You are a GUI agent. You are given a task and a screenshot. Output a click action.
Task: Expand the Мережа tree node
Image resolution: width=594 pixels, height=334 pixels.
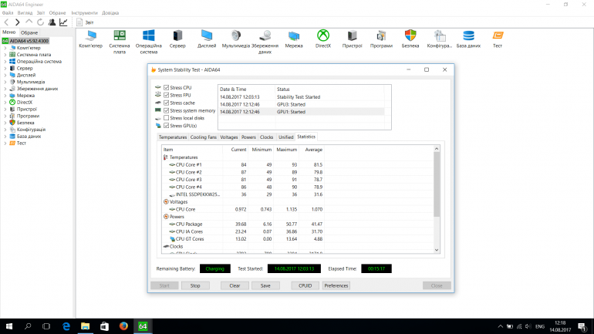click(x=5, y=96)
